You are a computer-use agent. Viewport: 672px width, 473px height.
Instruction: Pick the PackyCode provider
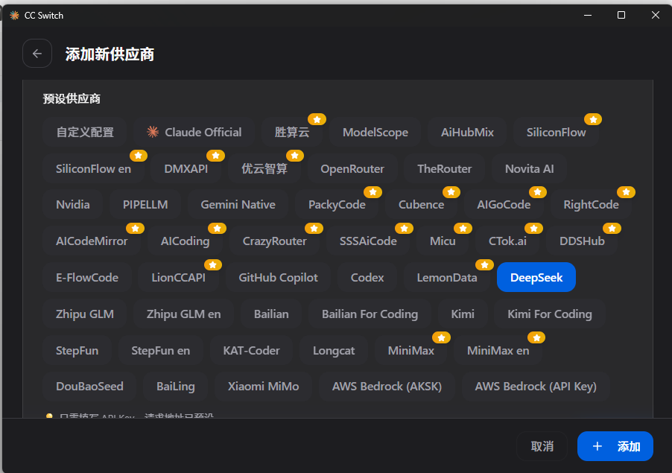point(337,204)
